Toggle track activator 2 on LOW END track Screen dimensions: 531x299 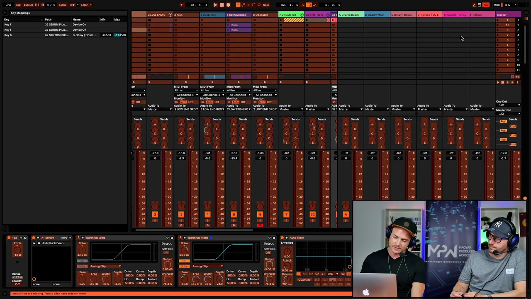pos(155,214)
